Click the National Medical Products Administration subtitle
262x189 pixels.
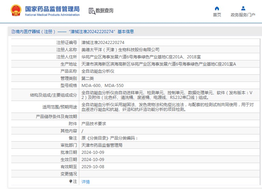[52, 15]
